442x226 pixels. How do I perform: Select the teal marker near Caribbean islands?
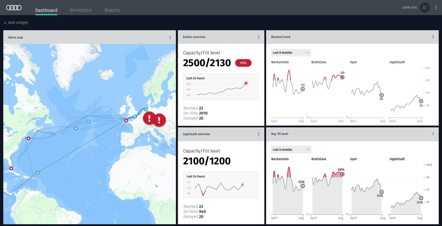(x=38, y=173)
